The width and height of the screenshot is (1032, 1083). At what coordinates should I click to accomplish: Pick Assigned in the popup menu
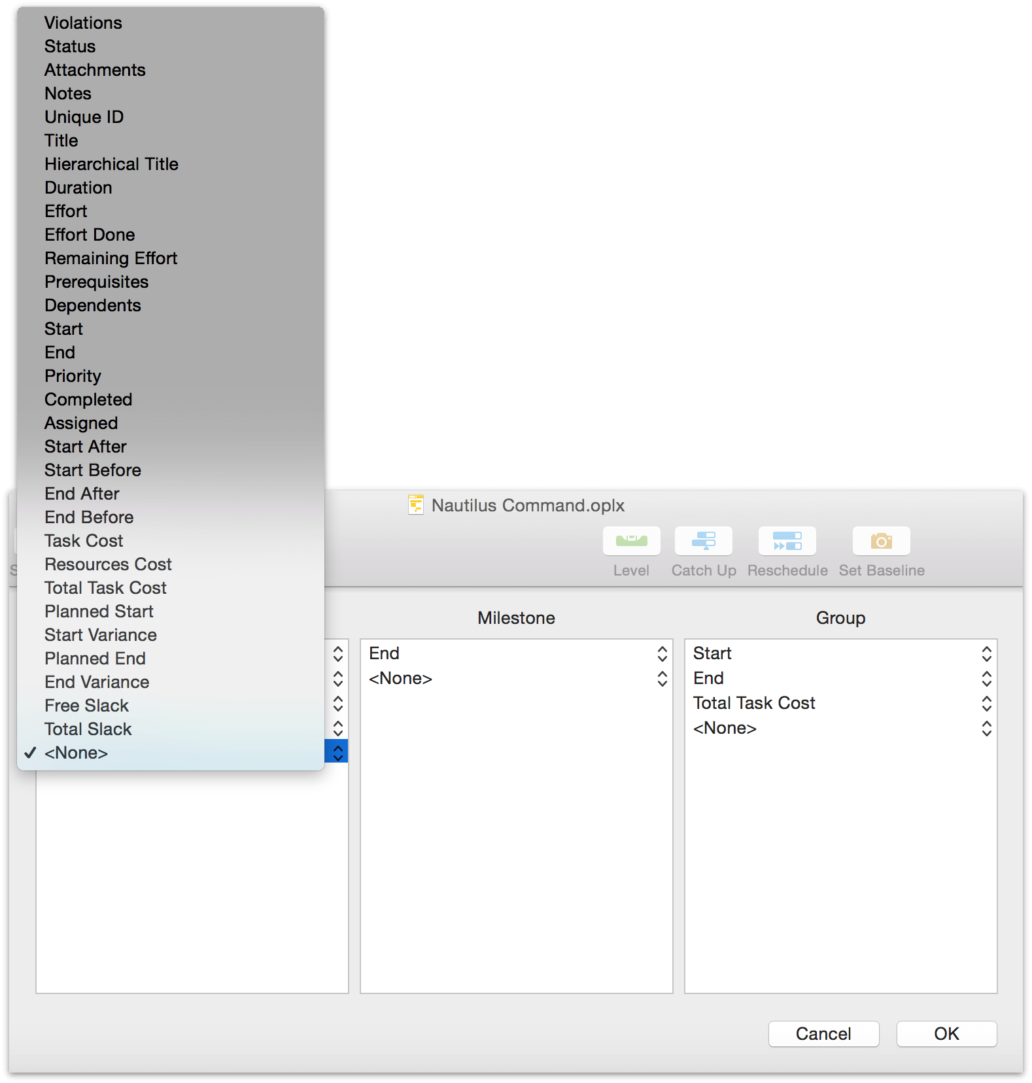(x=171, y=423)
